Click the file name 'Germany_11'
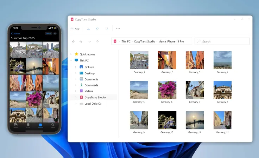The image size is (259, 158). [x=195, y=132]
